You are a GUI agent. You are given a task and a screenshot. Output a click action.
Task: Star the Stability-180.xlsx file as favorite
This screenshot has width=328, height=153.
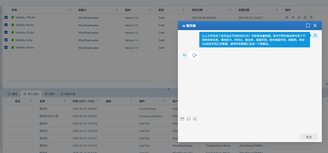click(287, 17)
